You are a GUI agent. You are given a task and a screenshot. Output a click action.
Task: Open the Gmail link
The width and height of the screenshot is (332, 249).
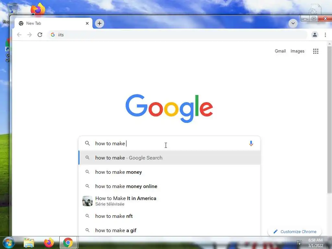click(x=280, y=51)
